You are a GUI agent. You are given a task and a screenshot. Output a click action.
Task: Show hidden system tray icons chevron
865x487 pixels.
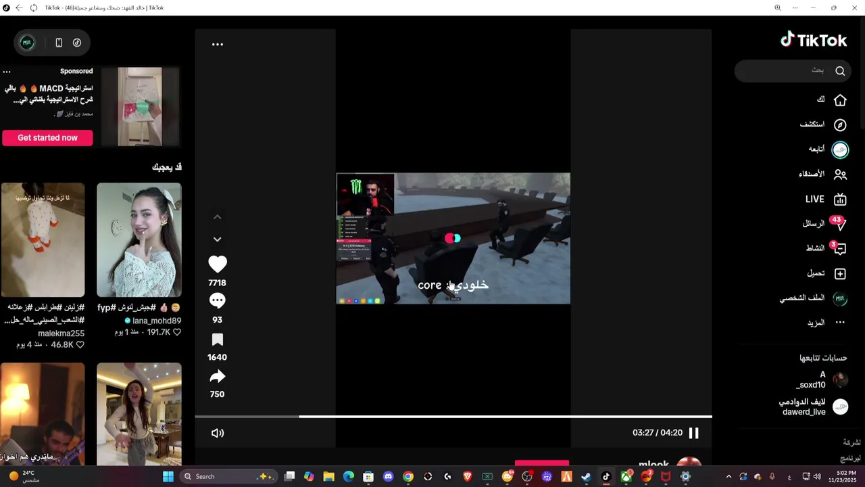(x=728, y=477)
